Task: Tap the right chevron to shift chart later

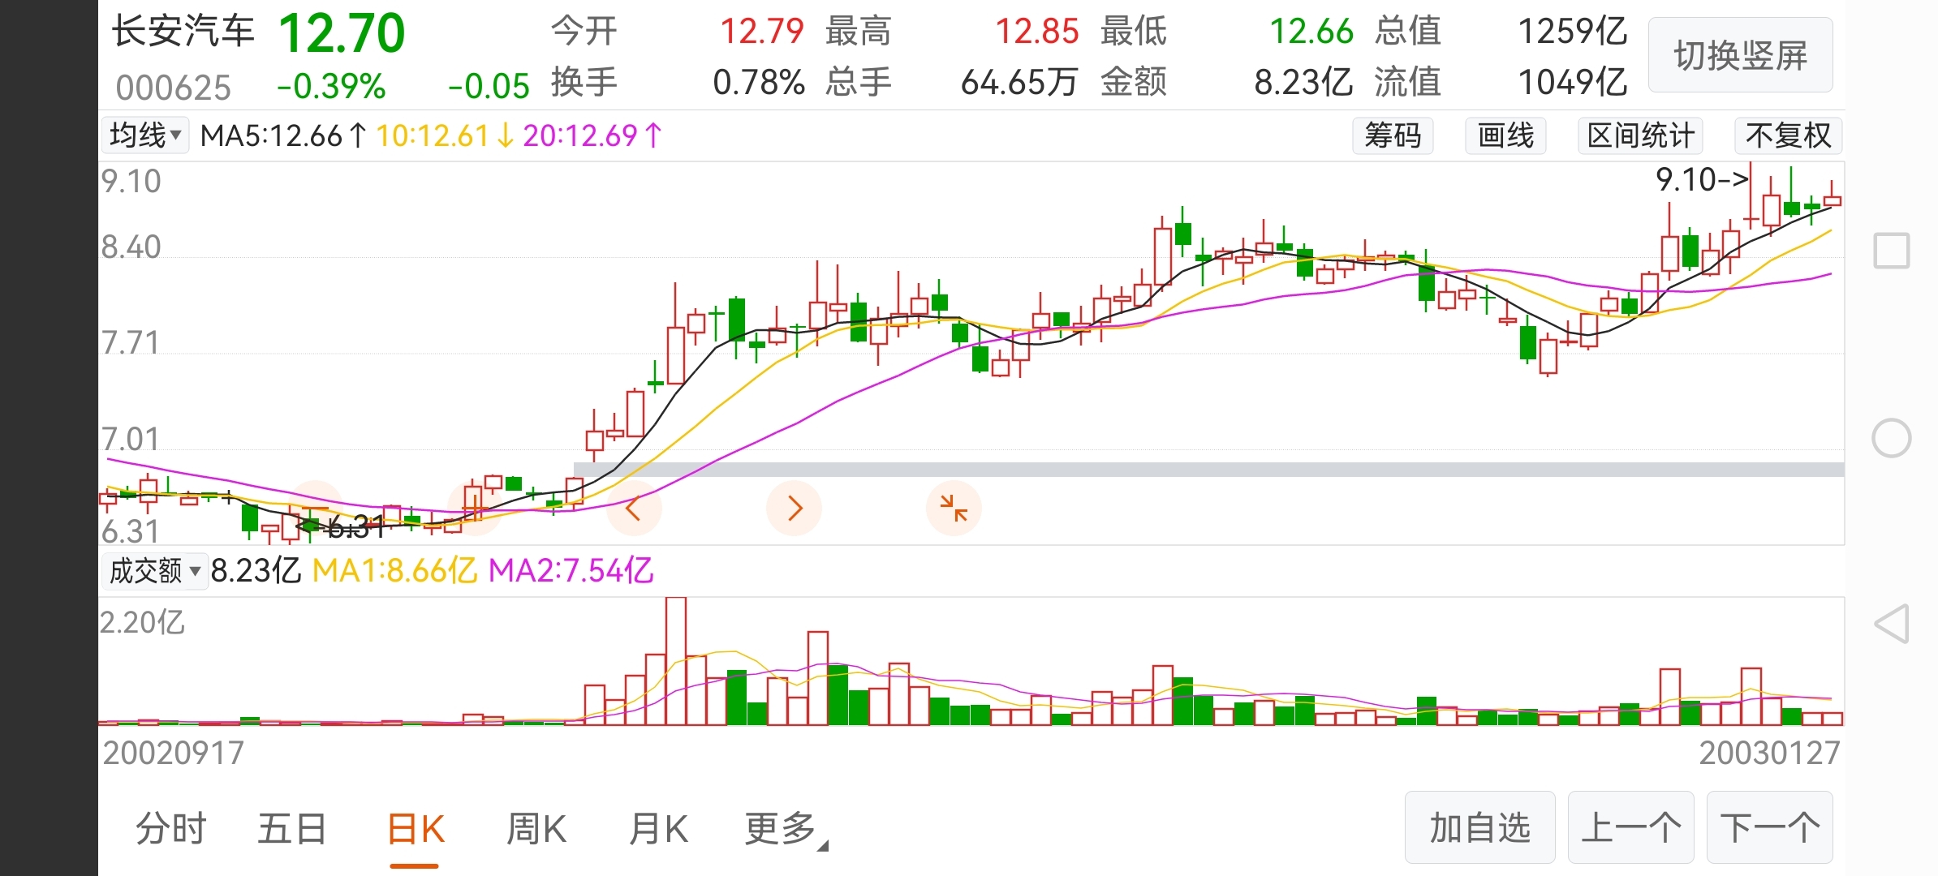Action: 795,509
